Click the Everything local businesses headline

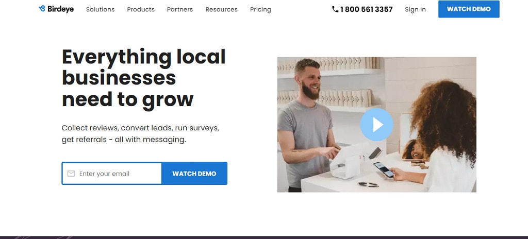pos(144,78)
